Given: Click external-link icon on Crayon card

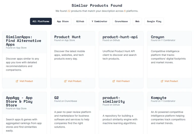Looking at the screenshot, I should click(x=162, y=81).
